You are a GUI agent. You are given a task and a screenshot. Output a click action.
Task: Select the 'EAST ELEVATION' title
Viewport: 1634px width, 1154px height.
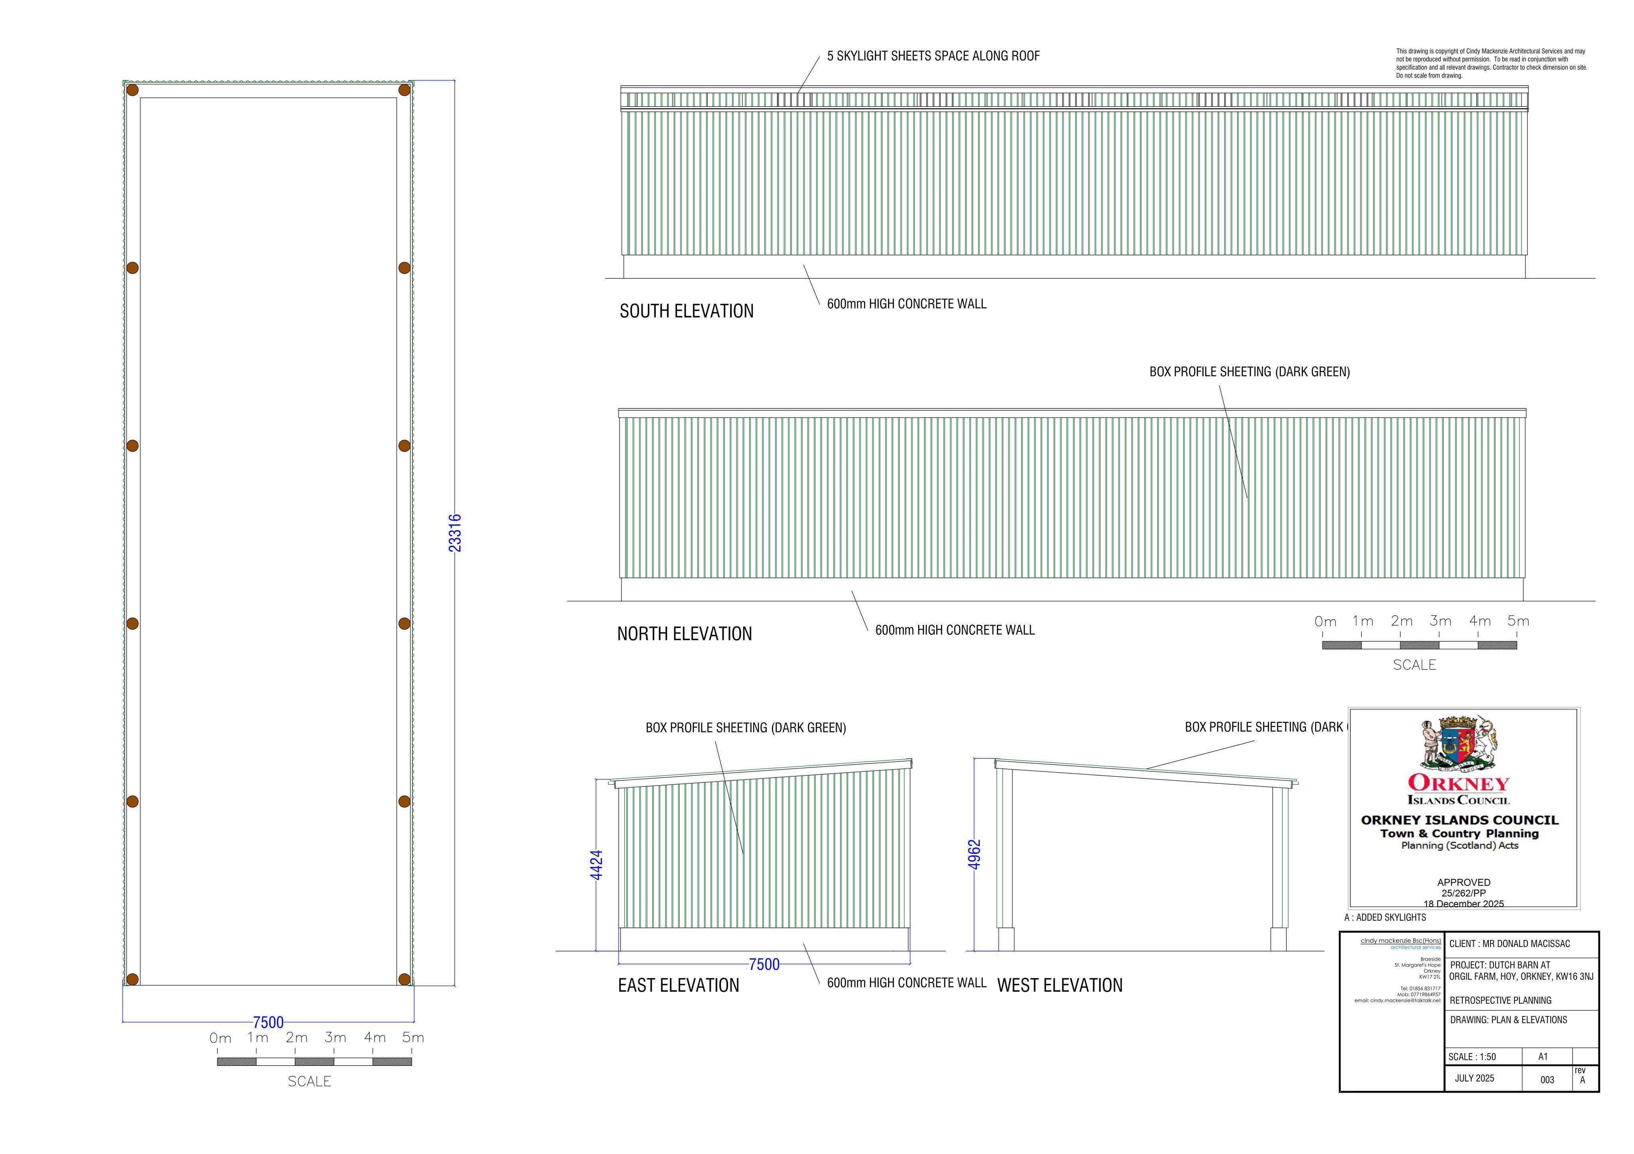[679, 985]
